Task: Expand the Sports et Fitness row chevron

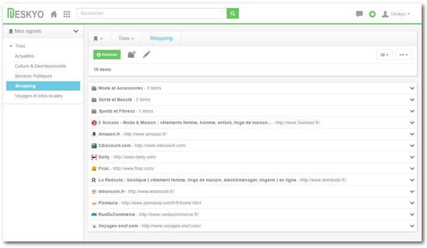Action: coord(412,111)
